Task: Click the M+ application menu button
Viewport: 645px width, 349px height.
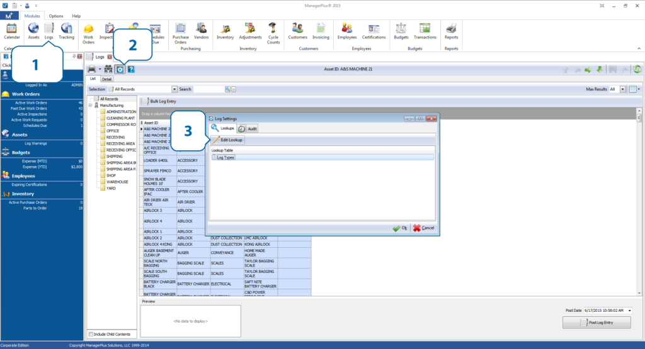Action: (x=9, y=16)
